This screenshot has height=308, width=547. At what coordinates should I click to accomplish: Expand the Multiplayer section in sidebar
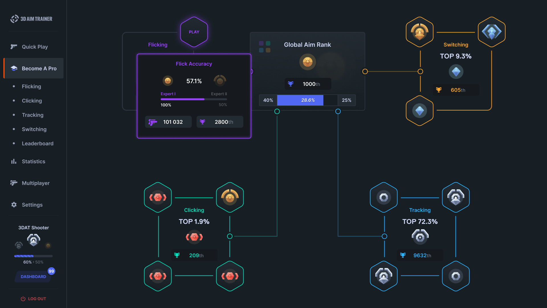36,183
